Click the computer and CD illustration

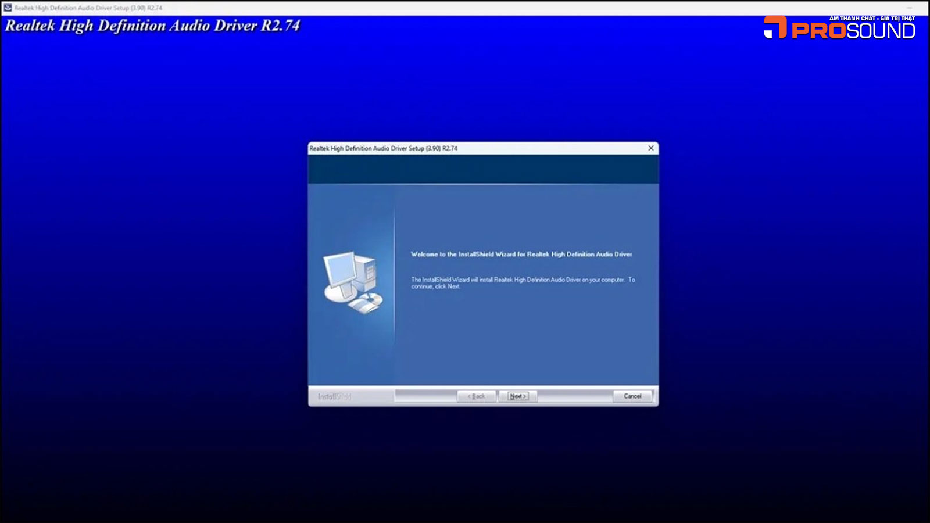353,282
